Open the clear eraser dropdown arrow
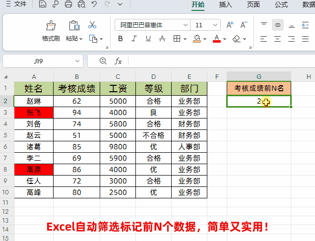The width and height of the screenshot is (315, 241). pos(245,39)
